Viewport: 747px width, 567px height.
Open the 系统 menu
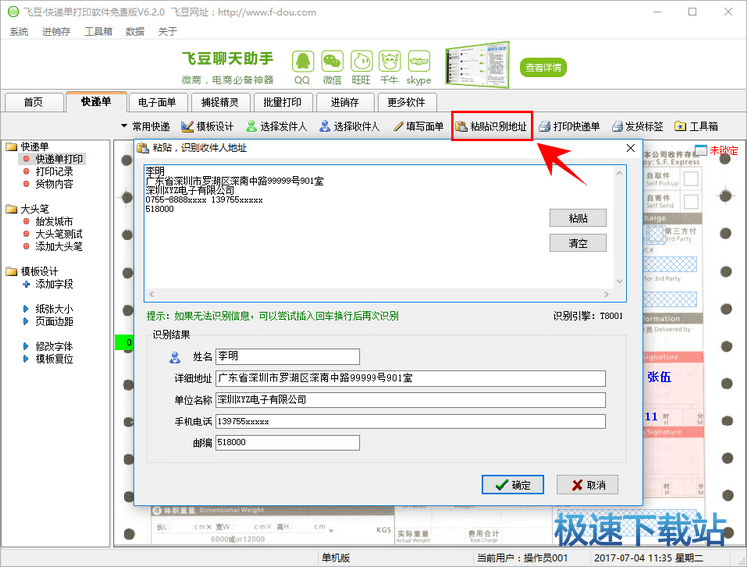coord(19,32)
